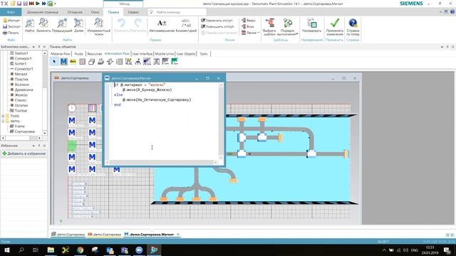
Task: Select the CardFile icon in toolbox
Action: coord(91,62)
